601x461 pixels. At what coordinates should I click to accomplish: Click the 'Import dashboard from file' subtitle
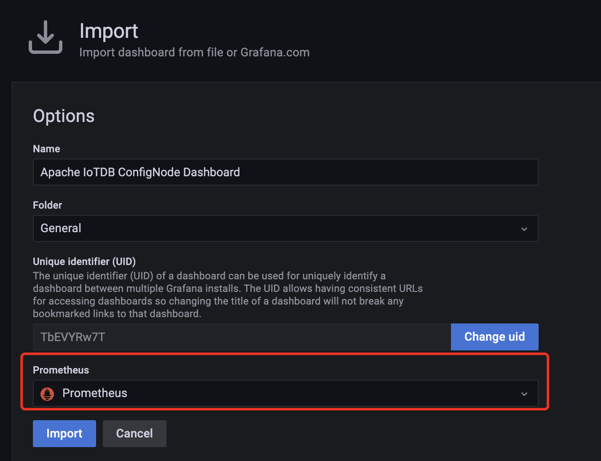click(x=194, y=52)
